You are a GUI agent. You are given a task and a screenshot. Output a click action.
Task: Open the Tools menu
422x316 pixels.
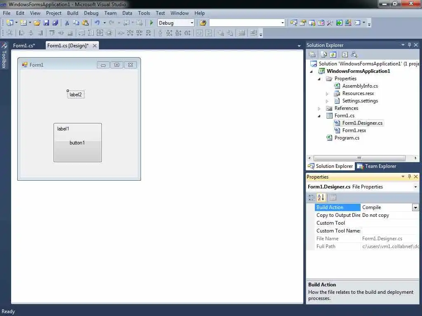coord(144,13)
